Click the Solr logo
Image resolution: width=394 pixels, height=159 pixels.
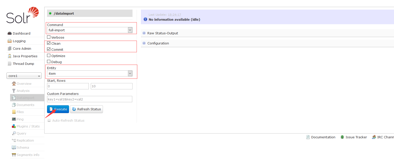click(x=23, y=15)
